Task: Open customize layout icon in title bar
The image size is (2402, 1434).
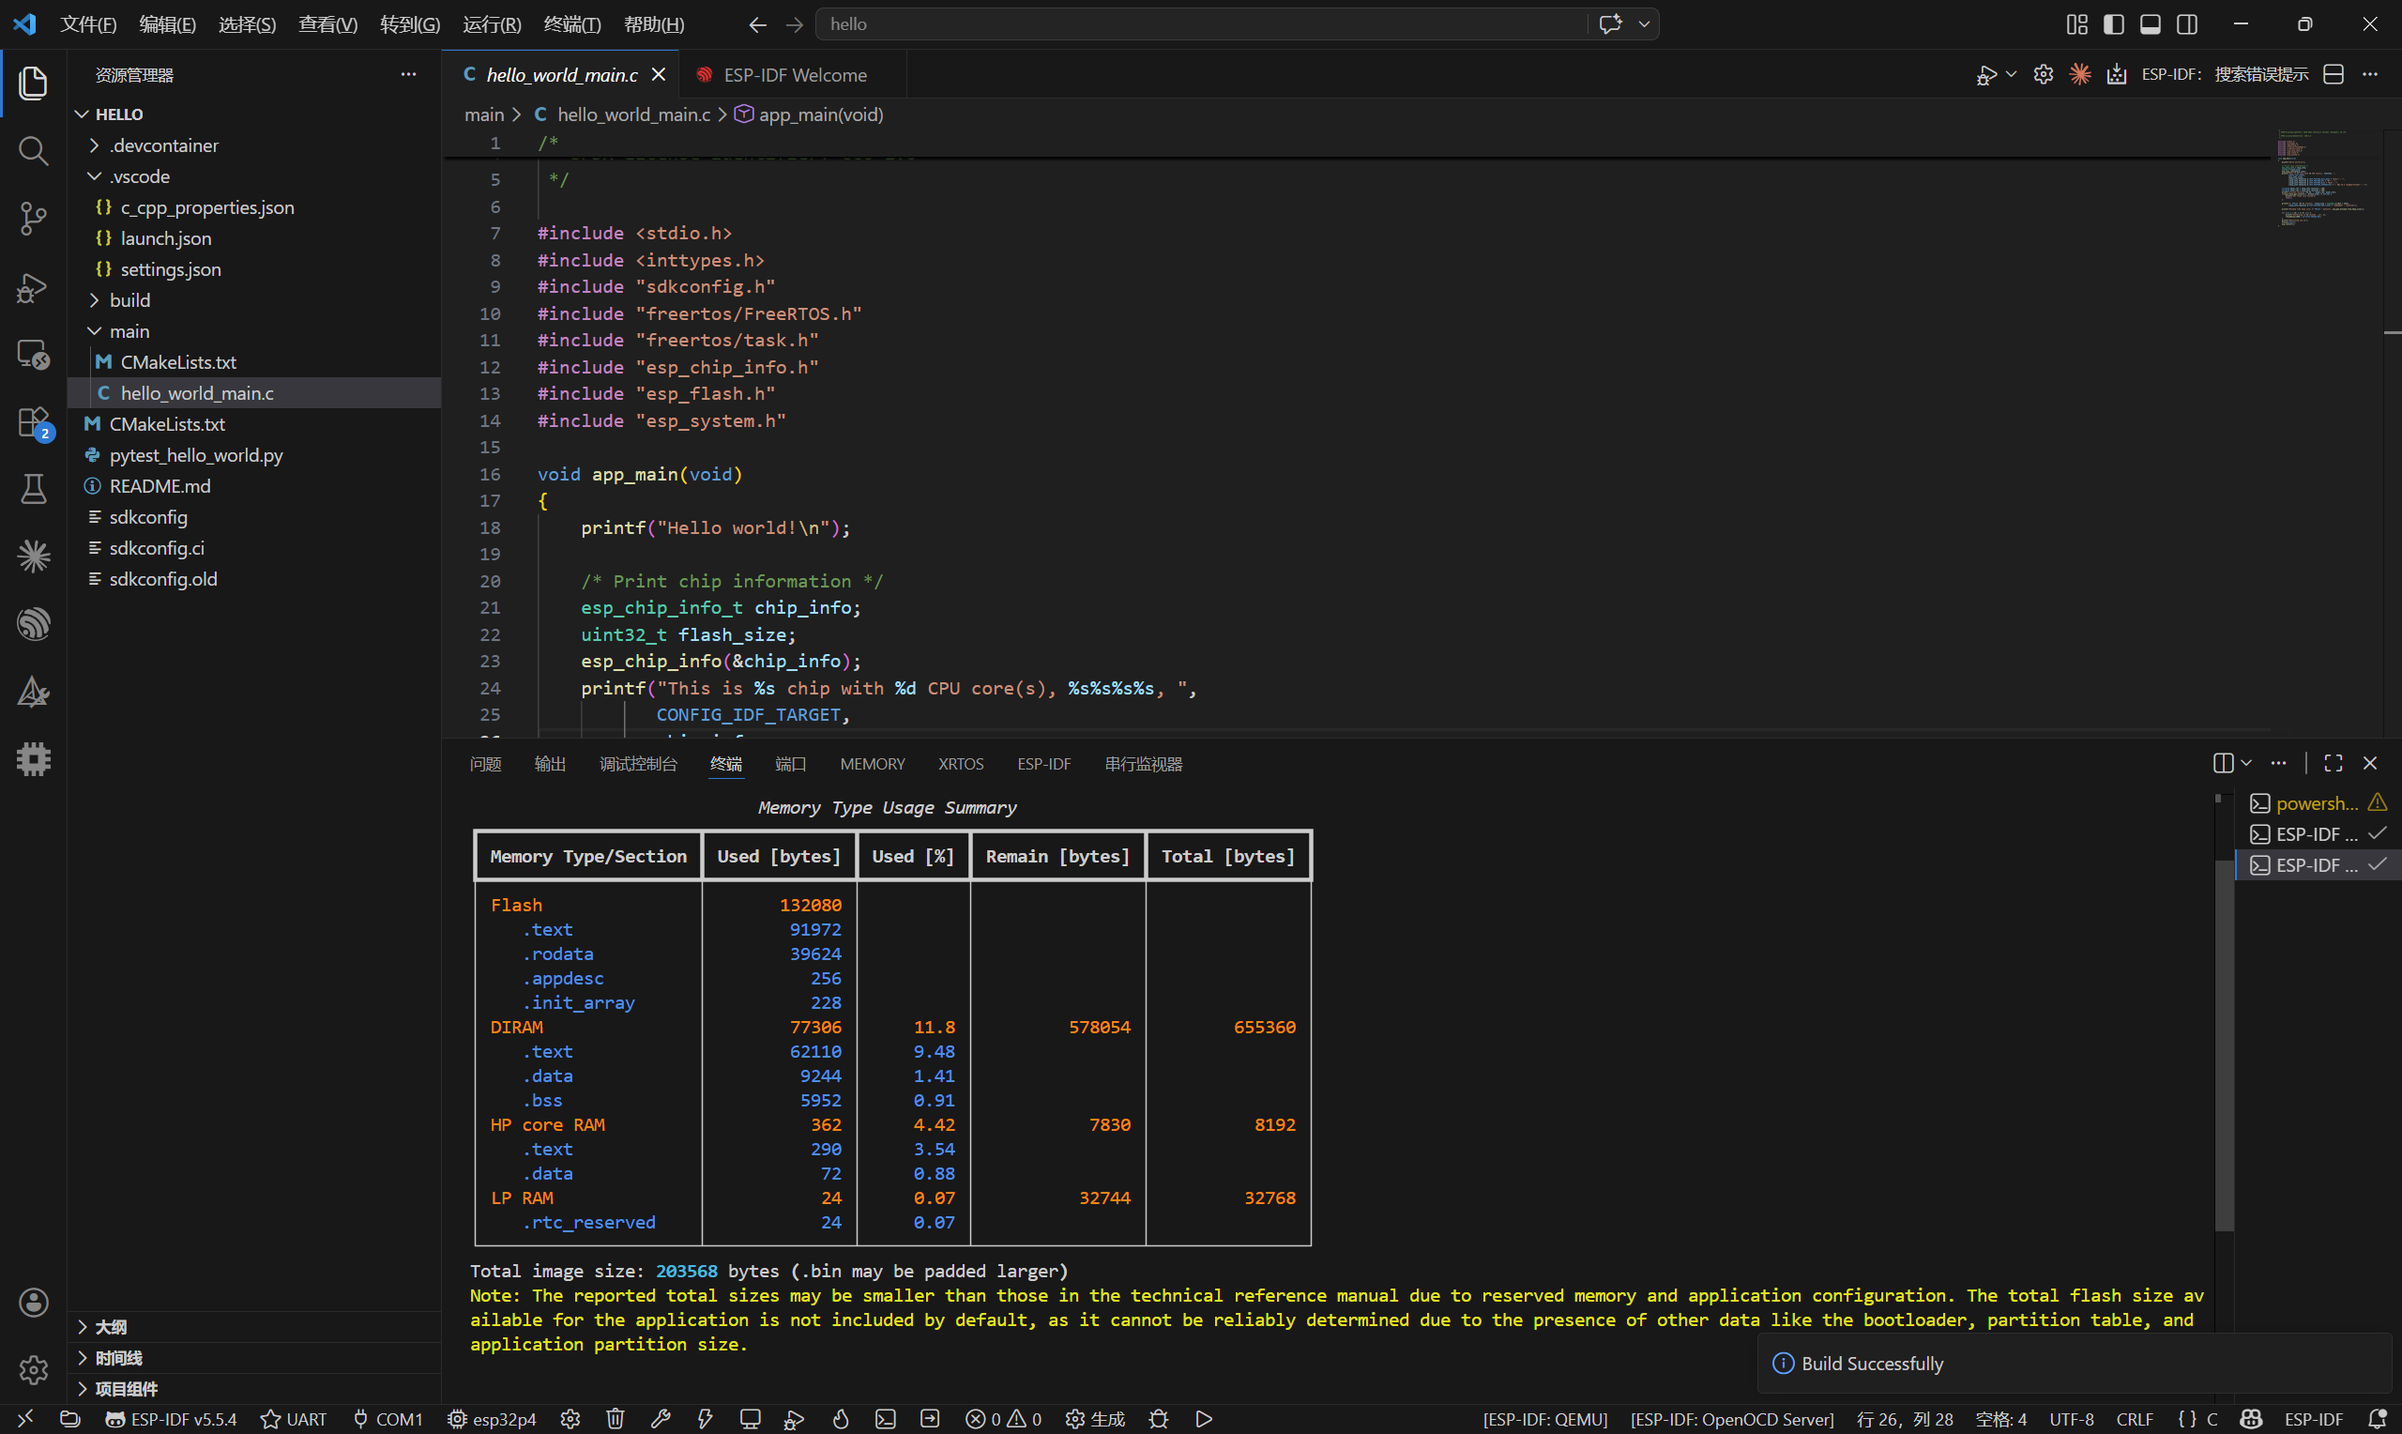Action: pyautogui.click(x=2076, y=24)
